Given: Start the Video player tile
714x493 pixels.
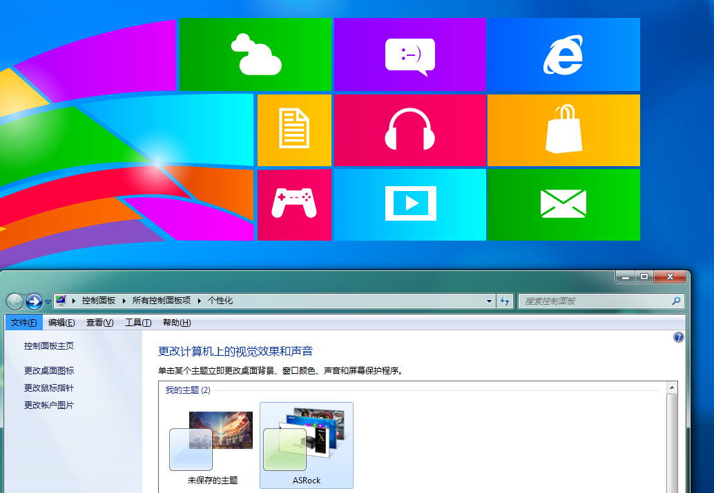Looking at the screenshot, I should [x=409, y=204].
